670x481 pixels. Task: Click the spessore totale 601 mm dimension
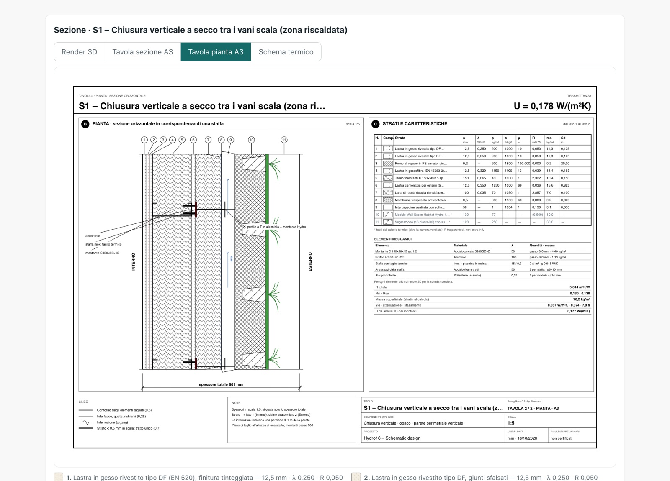click(x=221, y=384)
